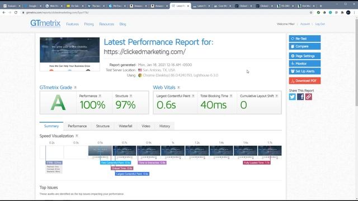Image resolution: width=358 pixels, height=201 pixels.
Task: Select the Summary tab
Action: pos(51,126)
